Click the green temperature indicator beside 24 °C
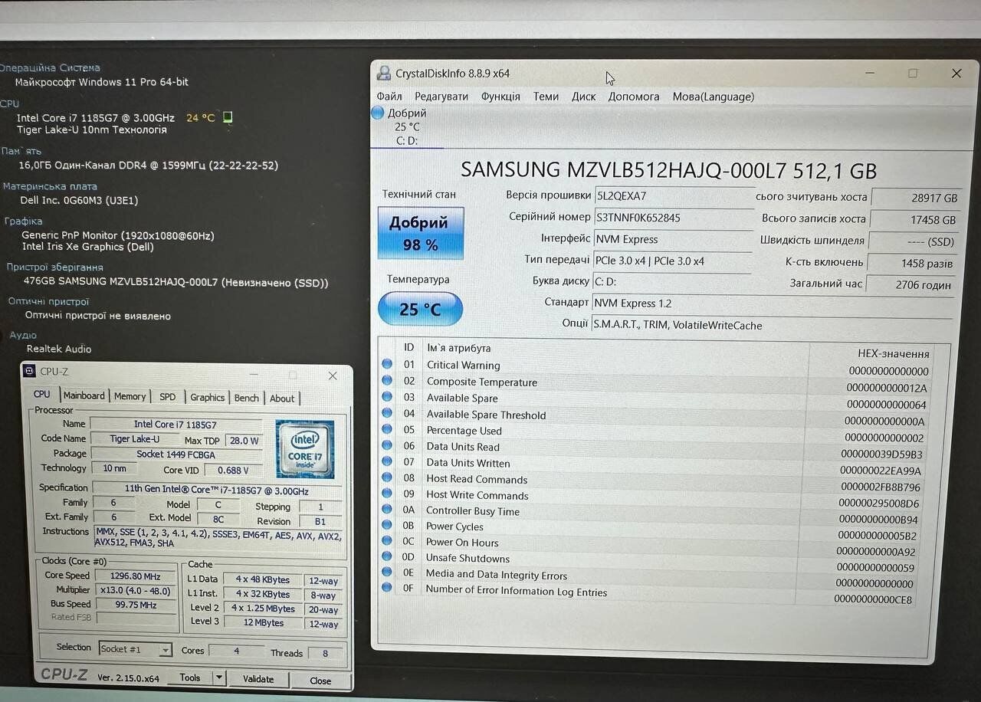Screen dimensions: 981x702 click(x=227, y=117)
